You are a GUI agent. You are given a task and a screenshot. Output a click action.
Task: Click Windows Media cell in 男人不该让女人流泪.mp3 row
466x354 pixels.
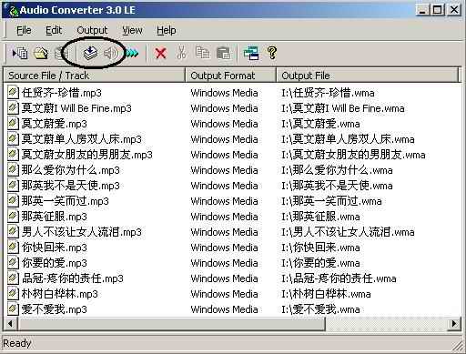225,232
